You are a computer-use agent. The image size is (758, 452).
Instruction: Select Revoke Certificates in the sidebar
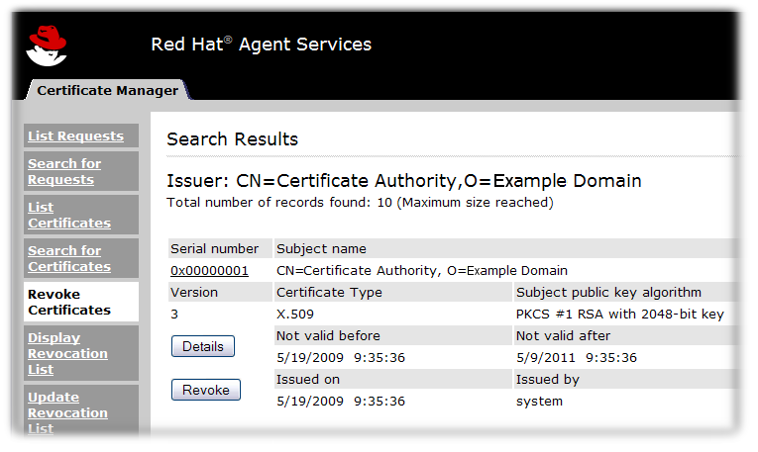pyautogui.click(x=68, y=302)
